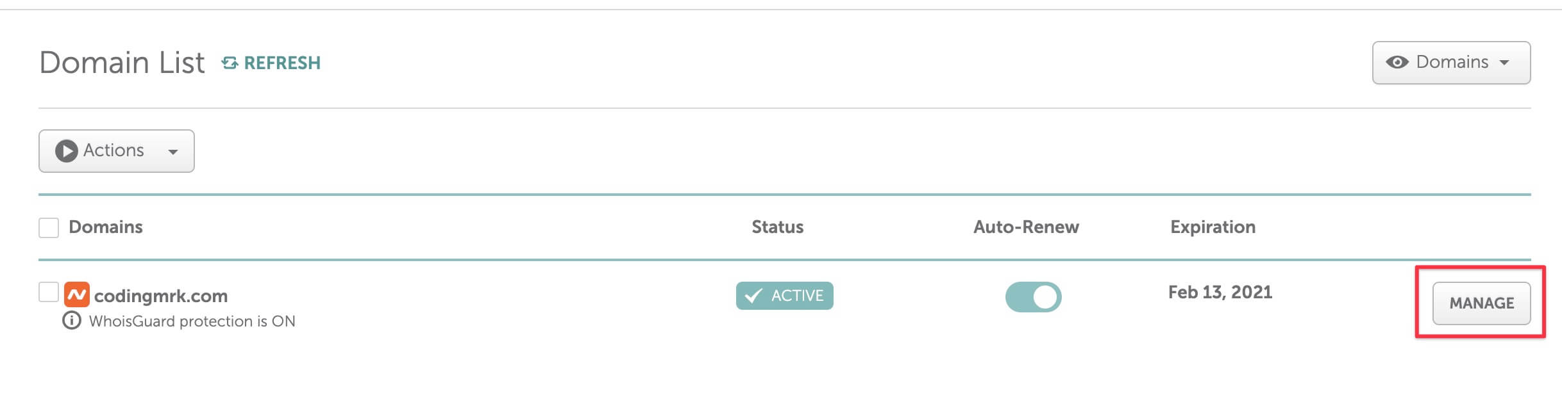Click the Auto-Renew column header
The height and width of the screenshot is (402, 1562).
1026,227
